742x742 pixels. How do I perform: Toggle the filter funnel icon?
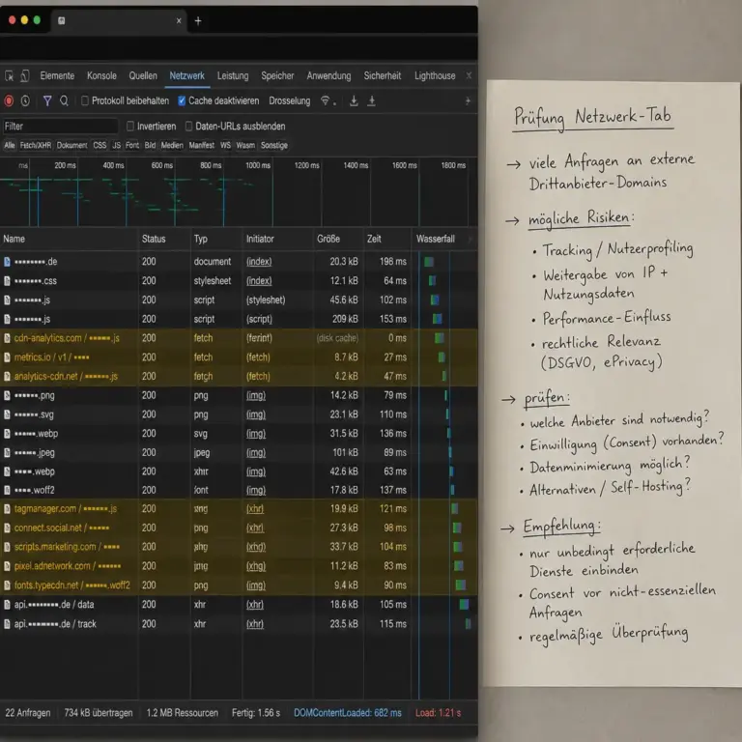pos(47,100)
